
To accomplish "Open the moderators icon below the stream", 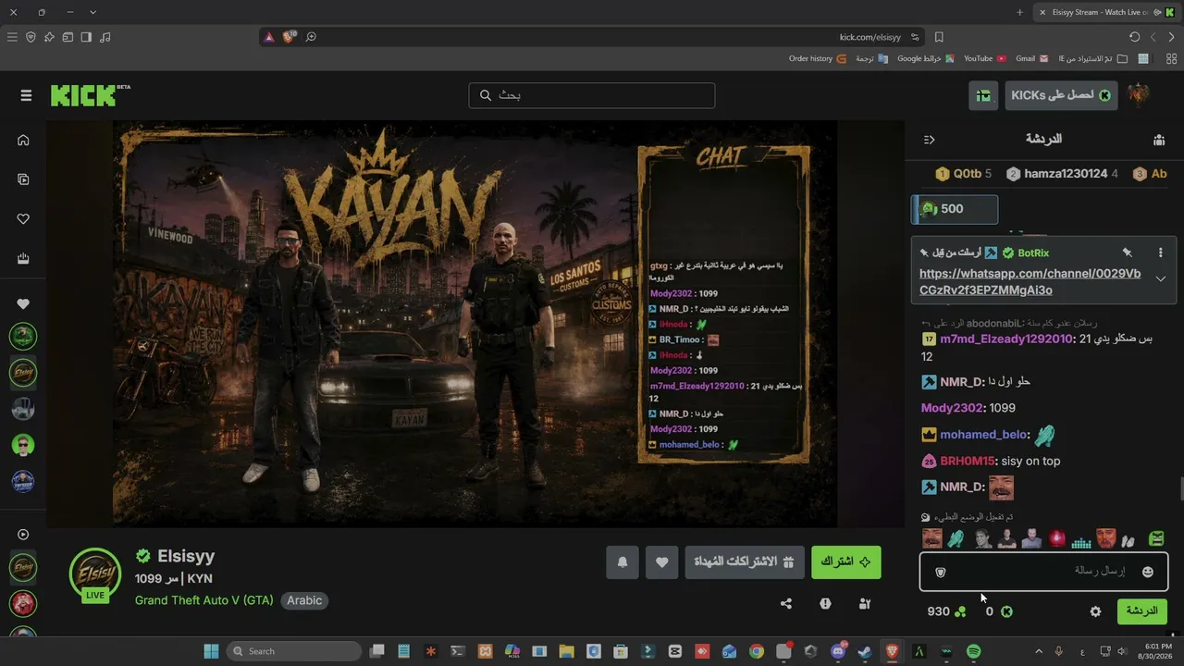I will click(x=865, y=604).
